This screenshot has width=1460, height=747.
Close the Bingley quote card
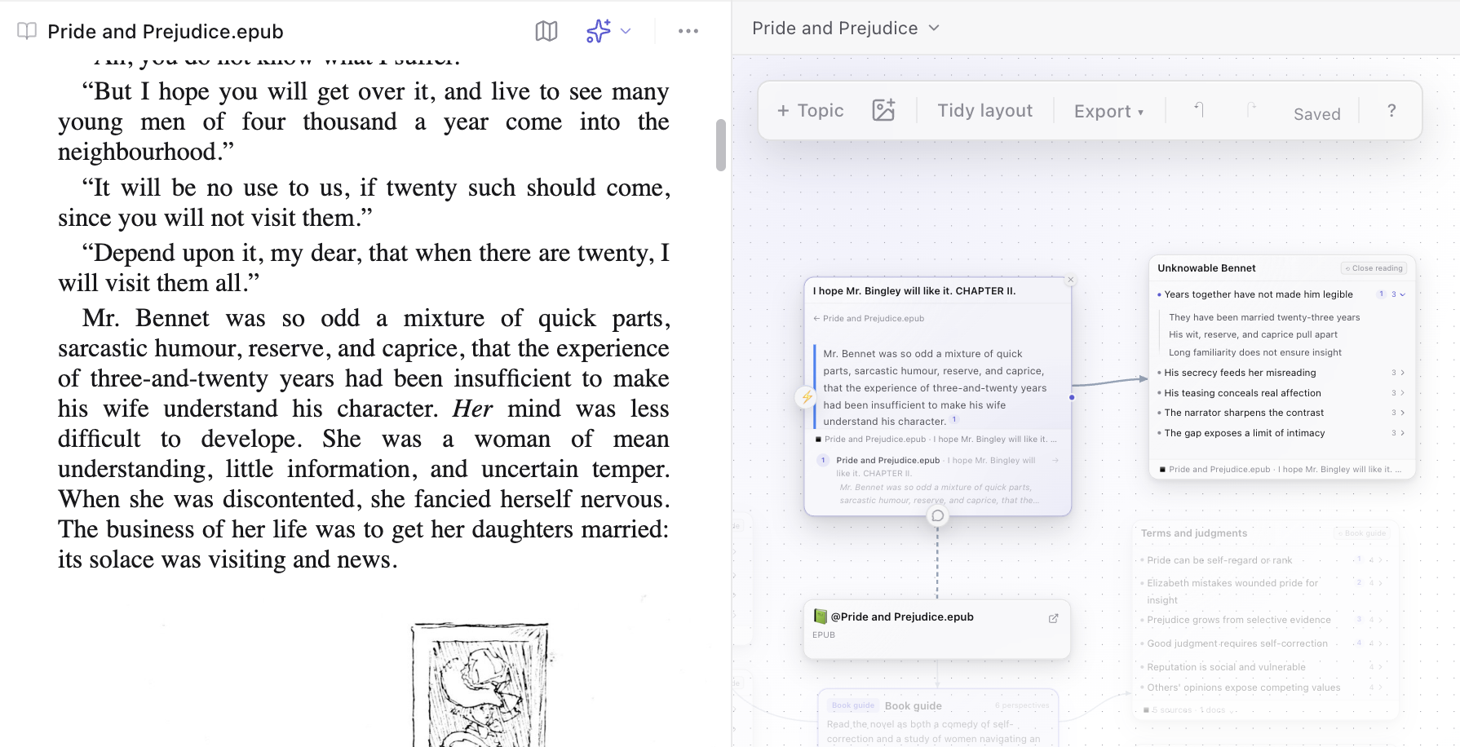1071,280
